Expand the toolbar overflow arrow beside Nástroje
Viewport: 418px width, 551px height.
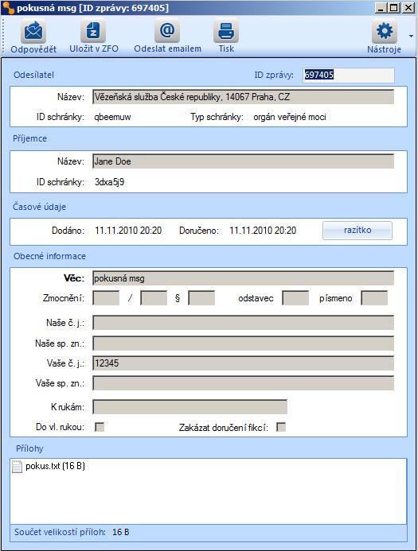[411, 36]
